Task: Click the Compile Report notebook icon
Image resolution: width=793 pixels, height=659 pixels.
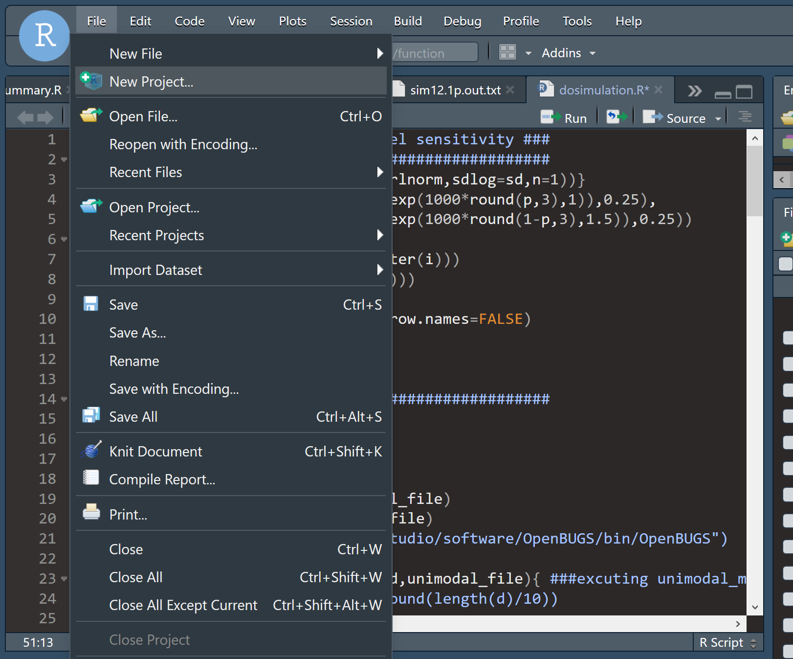Action: (x=91, y=478)
